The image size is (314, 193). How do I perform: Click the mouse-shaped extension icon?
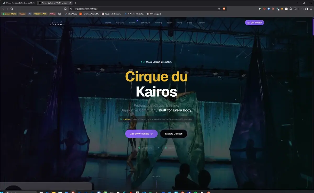(x=260, y=9)
